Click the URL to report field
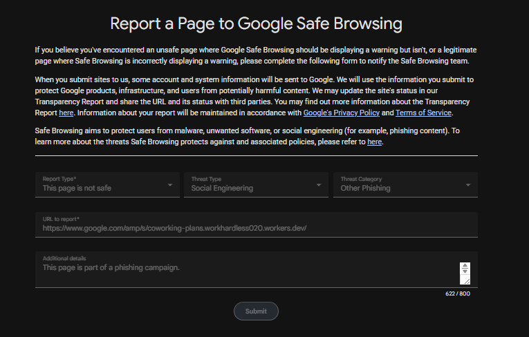The width and height of the screenshot is (529, 337). click(257, 224)
